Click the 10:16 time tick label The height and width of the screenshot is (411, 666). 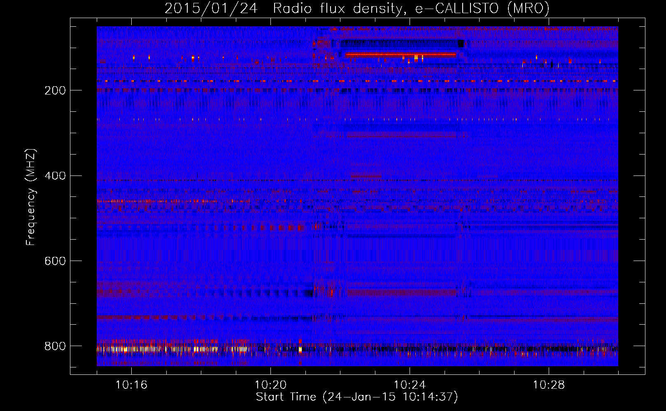pyautogui.click(x=131, y=385)
